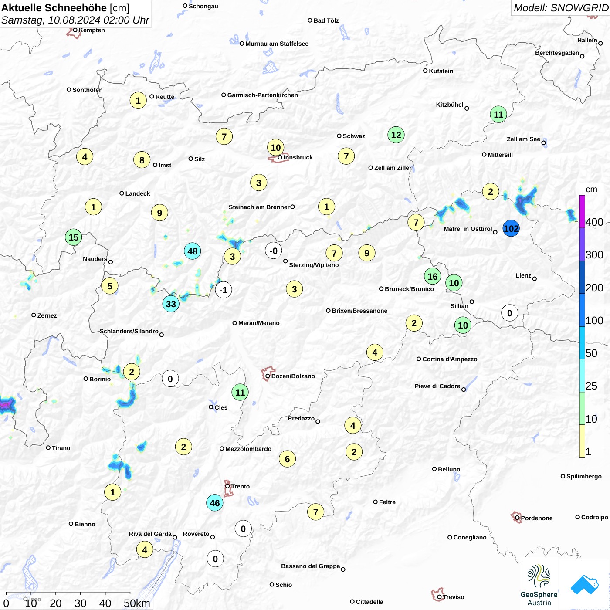
Task: Click the Aktuelle Schneehöhe title box
Action: 75,14
